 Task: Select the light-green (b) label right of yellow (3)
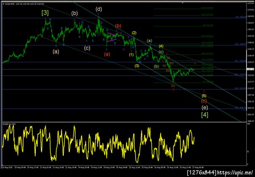pos(156,66)
